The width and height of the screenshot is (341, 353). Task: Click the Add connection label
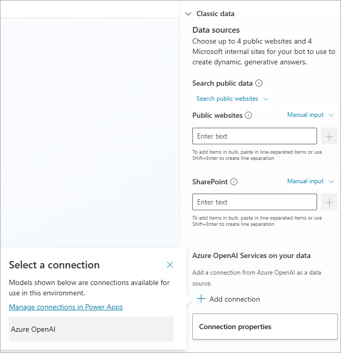(234, 299)
